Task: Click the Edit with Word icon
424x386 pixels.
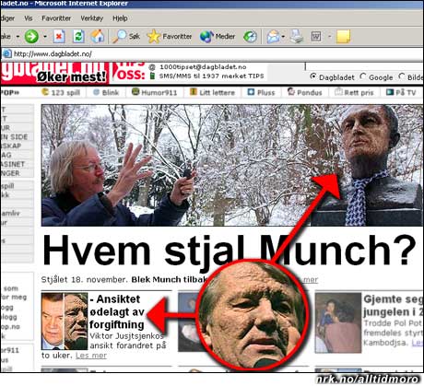Action: tap(316, 37)
